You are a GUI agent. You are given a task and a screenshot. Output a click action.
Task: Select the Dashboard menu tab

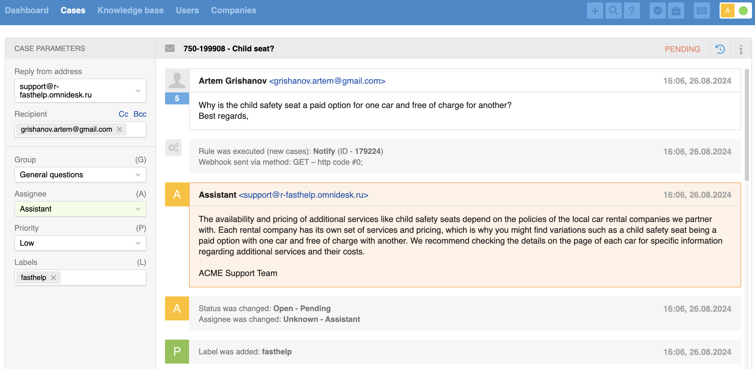pos(28,10)
